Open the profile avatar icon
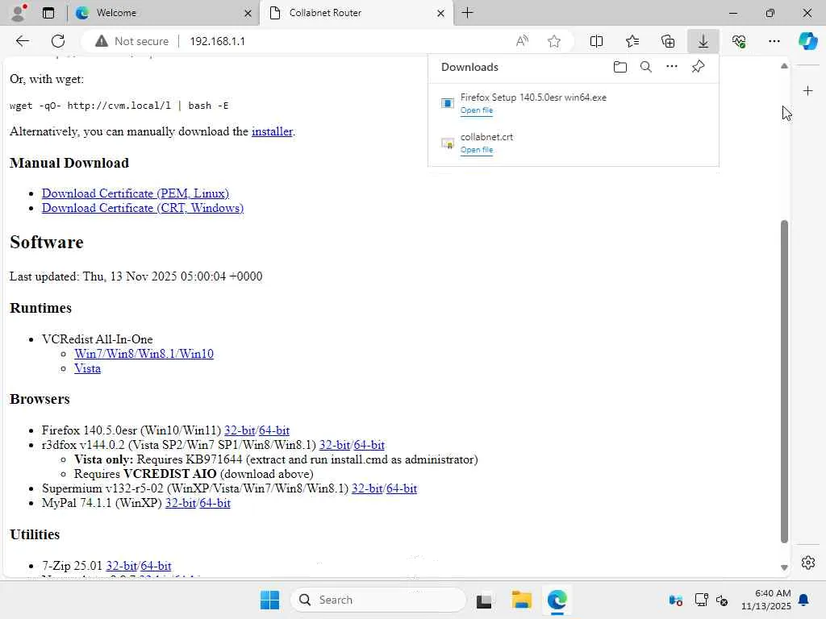This screenshot has height=619, width=826. pos(18,13)
